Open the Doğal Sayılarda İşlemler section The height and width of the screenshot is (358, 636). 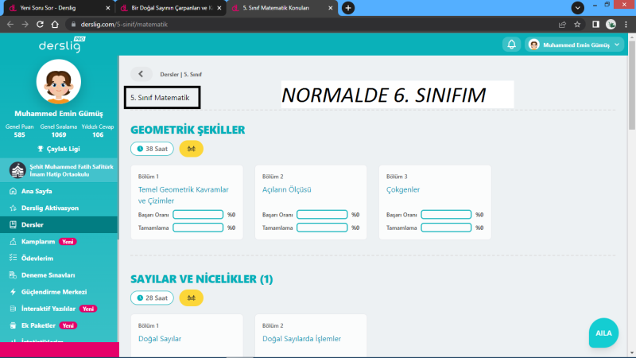tap(301, 339)
